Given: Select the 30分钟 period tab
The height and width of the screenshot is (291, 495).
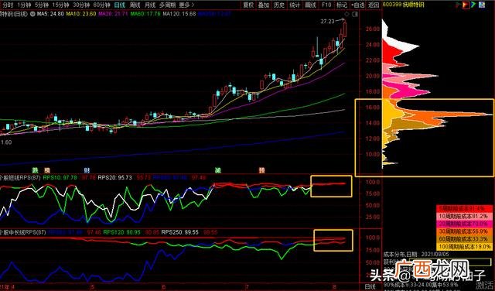Looking at the screenshot, I should point(81,5).
